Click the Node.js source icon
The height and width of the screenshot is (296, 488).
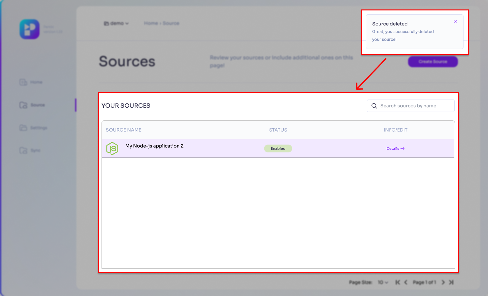pyautogui.click(x=112, y=148)
